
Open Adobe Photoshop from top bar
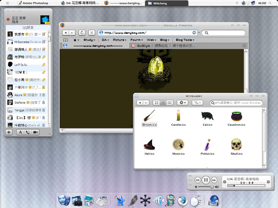click(x=33, y=3)
